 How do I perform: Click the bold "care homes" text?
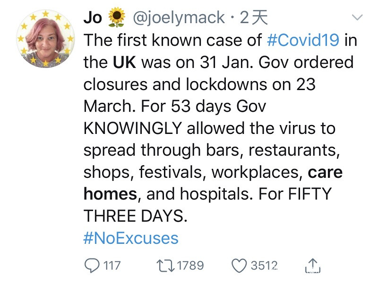click(325, 173)
